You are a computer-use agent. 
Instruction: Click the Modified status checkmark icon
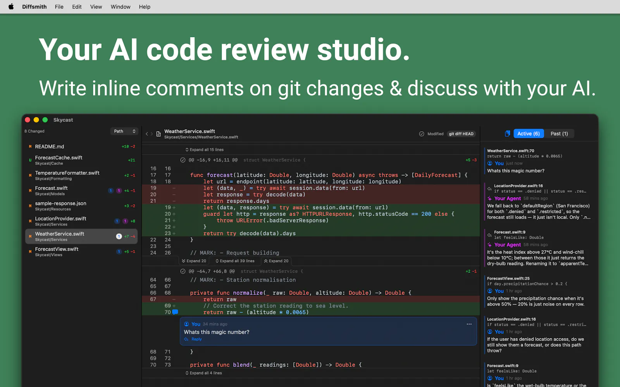422,134
